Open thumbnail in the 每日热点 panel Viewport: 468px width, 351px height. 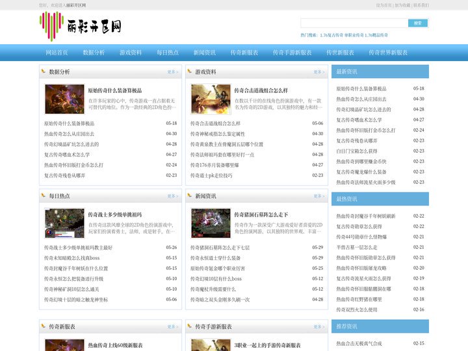click(64, 223)
